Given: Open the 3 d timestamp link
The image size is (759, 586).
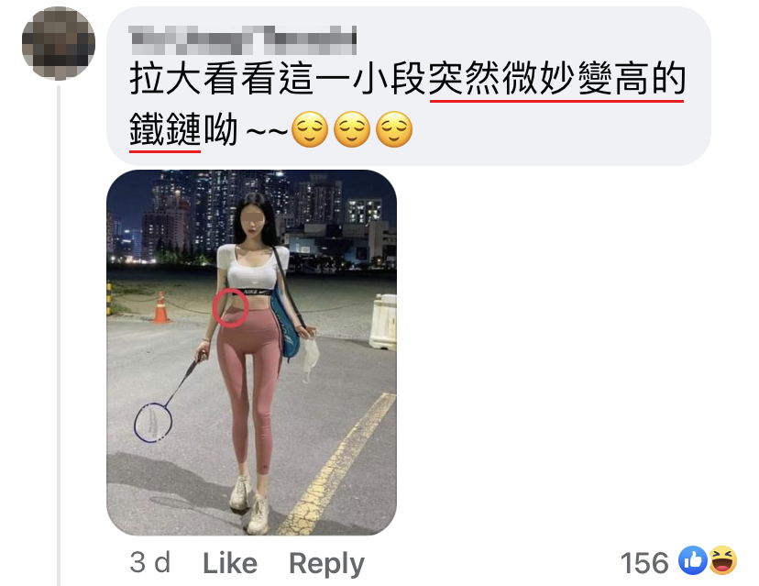Looking at the screenshot, I should (150, 563).
